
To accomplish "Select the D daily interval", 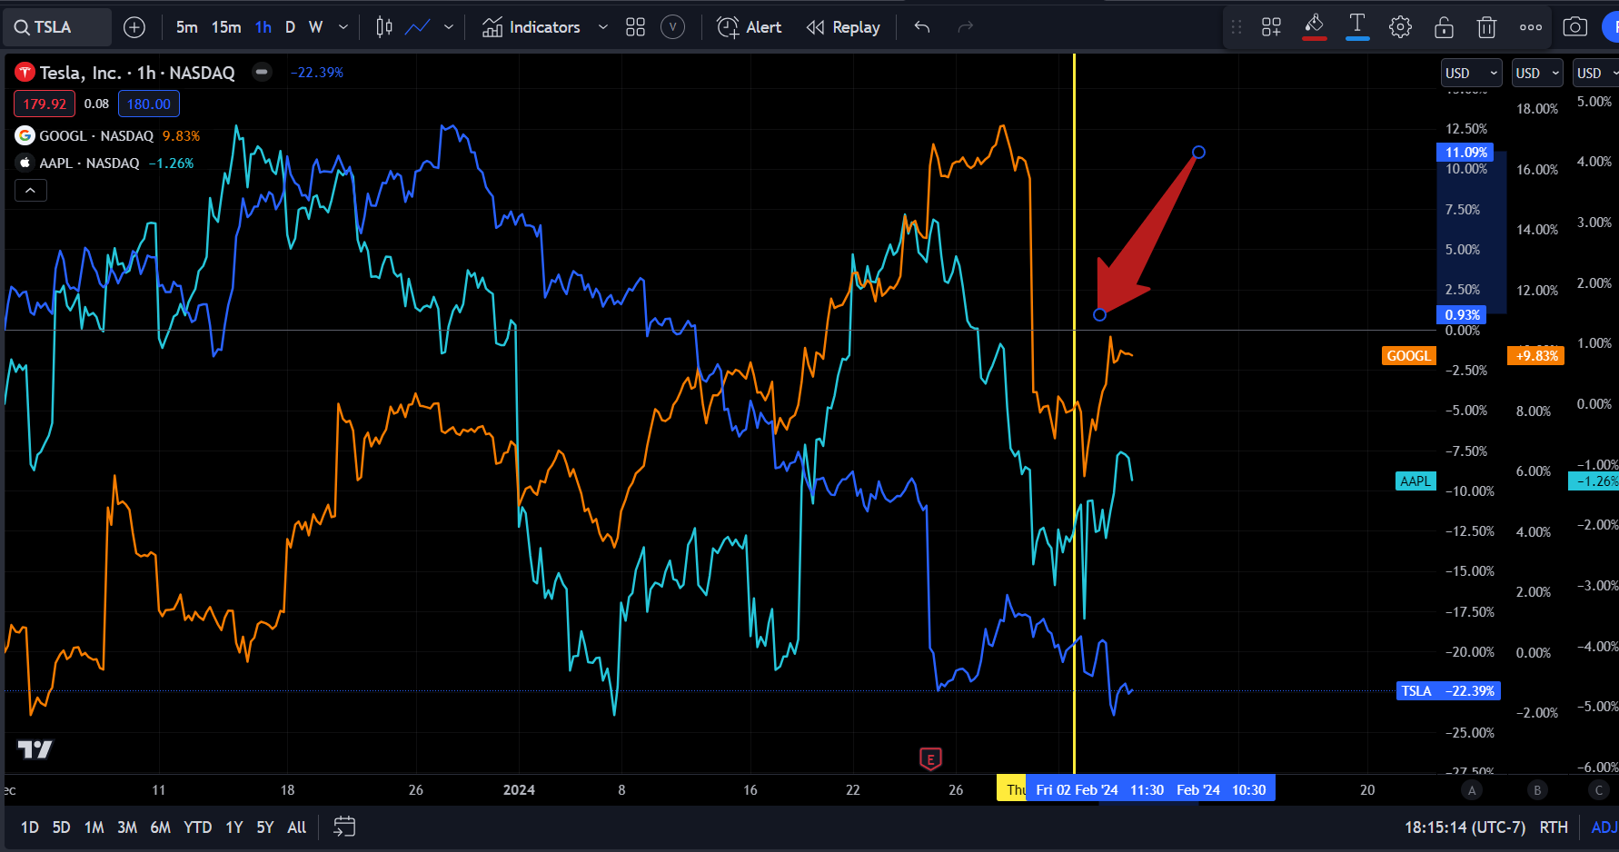I will [290, 27].
